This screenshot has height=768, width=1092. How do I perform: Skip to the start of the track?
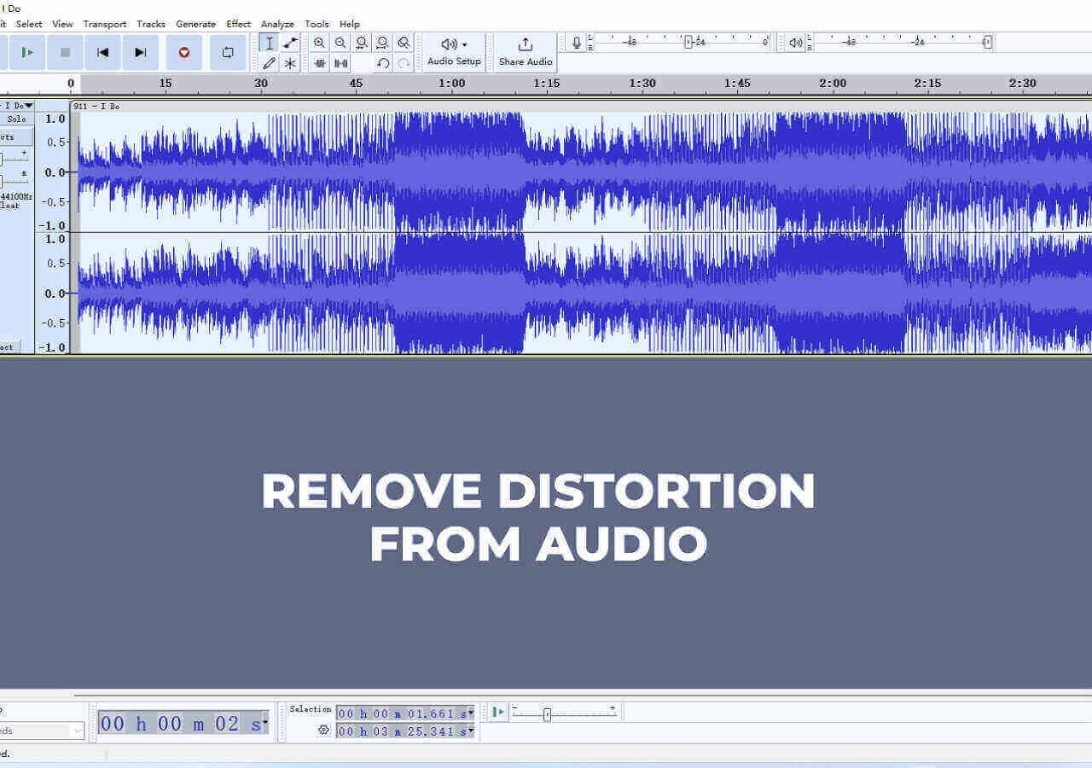pos(102,53)
